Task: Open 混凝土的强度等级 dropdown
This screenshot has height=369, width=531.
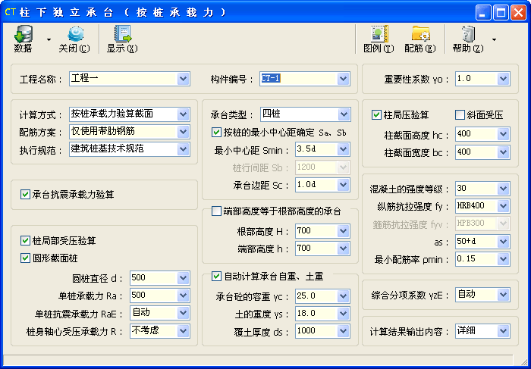Action: [503, 189]
